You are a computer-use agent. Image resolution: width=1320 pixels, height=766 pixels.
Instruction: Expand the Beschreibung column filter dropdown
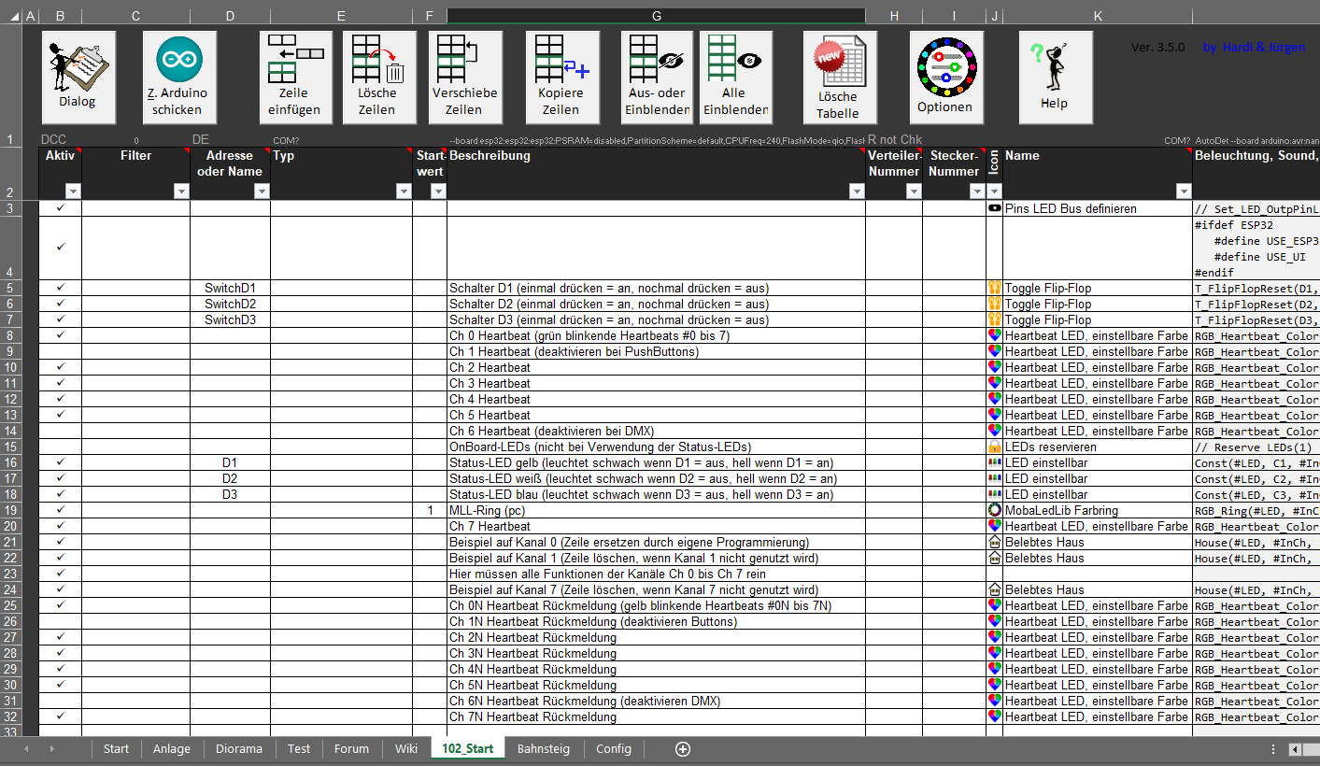click(x=857, y=191)
